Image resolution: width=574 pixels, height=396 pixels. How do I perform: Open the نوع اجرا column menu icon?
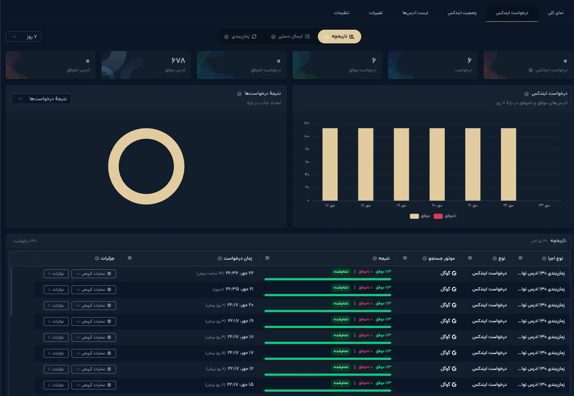[521, 258]
